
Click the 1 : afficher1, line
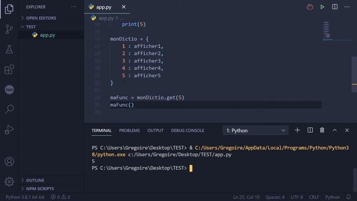(143, 46)
